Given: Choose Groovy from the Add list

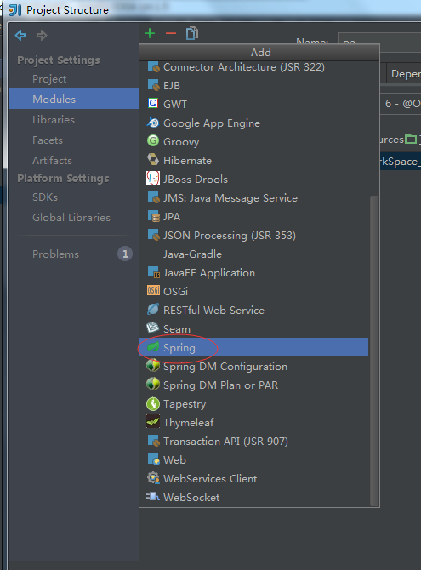Looking at the screenshot, I should point(253,141).
